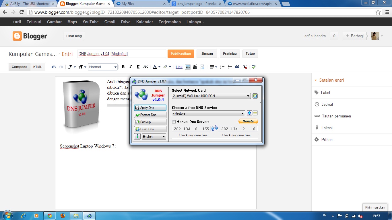Remove formatting from selected text
This screenshot has height=220, width=392.
click(x=245, y=67)
